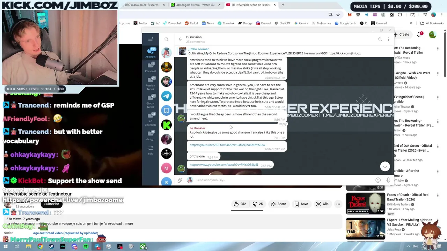Screen dimensions: 447x251
Task: Select the All chats folder
Action: pos(151,53)
